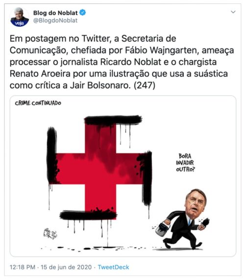Click the black paintbrush in character's hand
The width and height of the screenshot is (245, 279).
coord(205,223)
